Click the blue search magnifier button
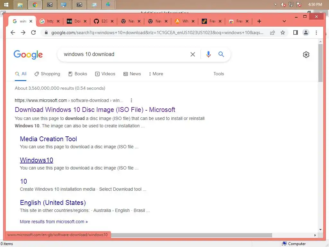Screen dimensions: 329x247 221,54
